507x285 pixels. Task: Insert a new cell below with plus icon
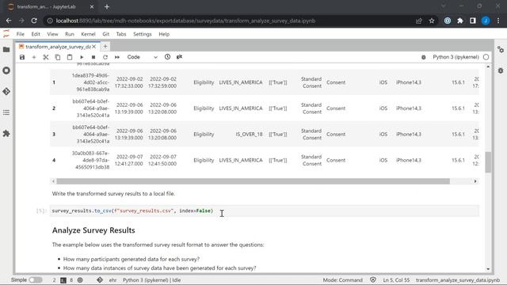click(33, 57)
